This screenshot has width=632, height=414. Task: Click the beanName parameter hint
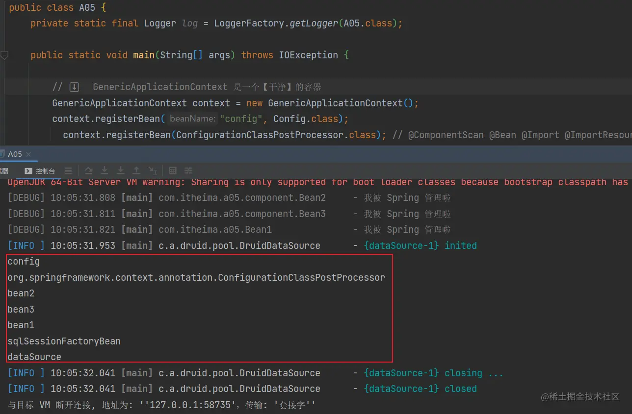click(192, 119)
